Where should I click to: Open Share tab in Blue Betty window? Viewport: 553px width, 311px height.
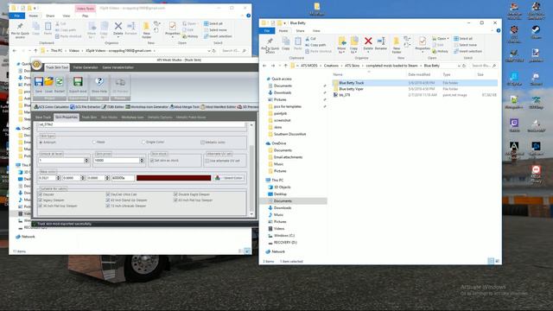tap(300, 31)
